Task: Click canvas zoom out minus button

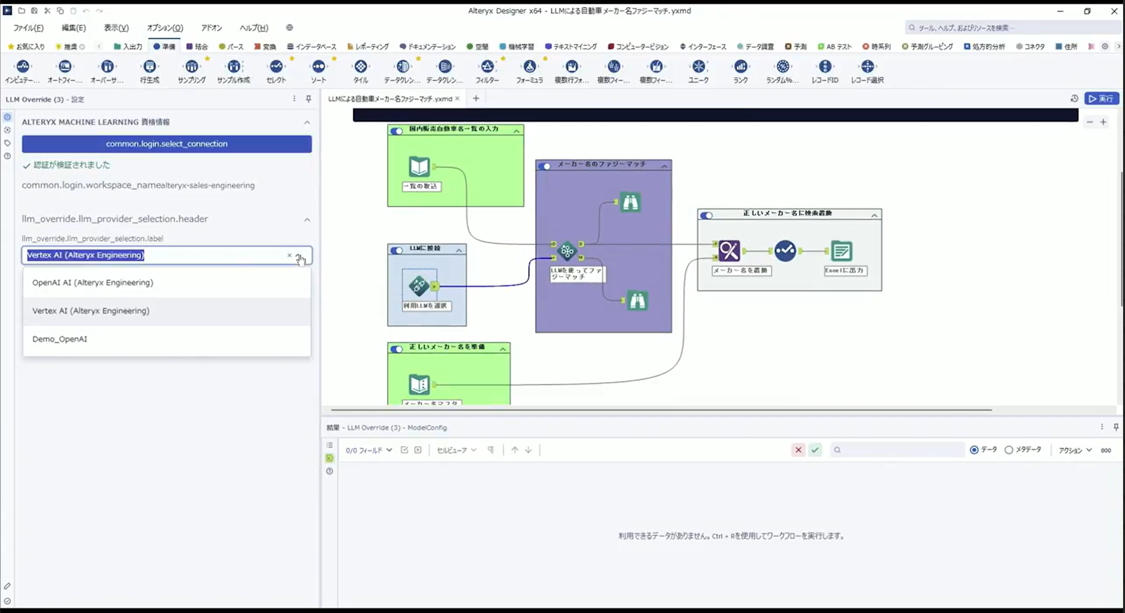Action: [x=1090, y=122]
